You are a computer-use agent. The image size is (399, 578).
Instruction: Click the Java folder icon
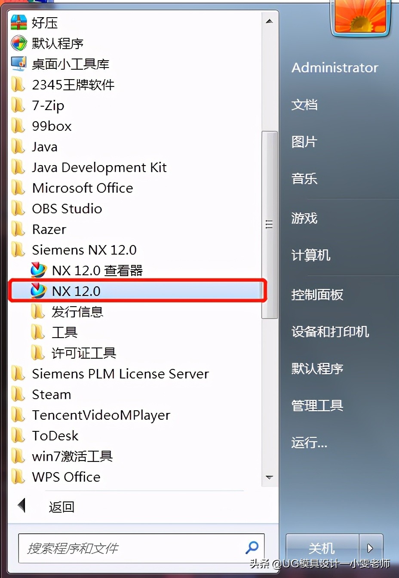coord(18,146)
